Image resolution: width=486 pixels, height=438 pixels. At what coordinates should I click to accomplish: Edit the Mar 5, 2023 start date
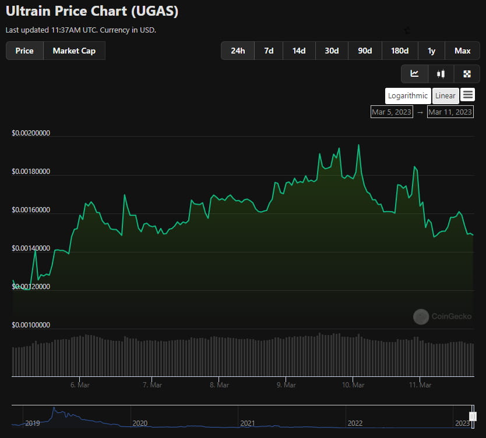[x=392, y=112]
